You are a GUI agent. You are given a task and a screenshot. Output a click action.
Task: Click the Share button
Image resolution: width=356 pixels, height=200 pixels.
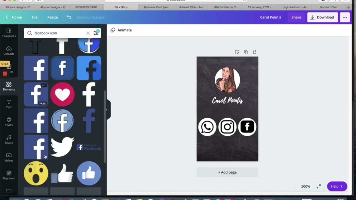296,17
